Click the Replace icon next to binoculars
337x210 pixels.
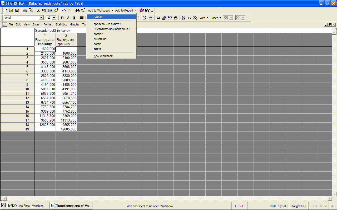coord(83,10)
